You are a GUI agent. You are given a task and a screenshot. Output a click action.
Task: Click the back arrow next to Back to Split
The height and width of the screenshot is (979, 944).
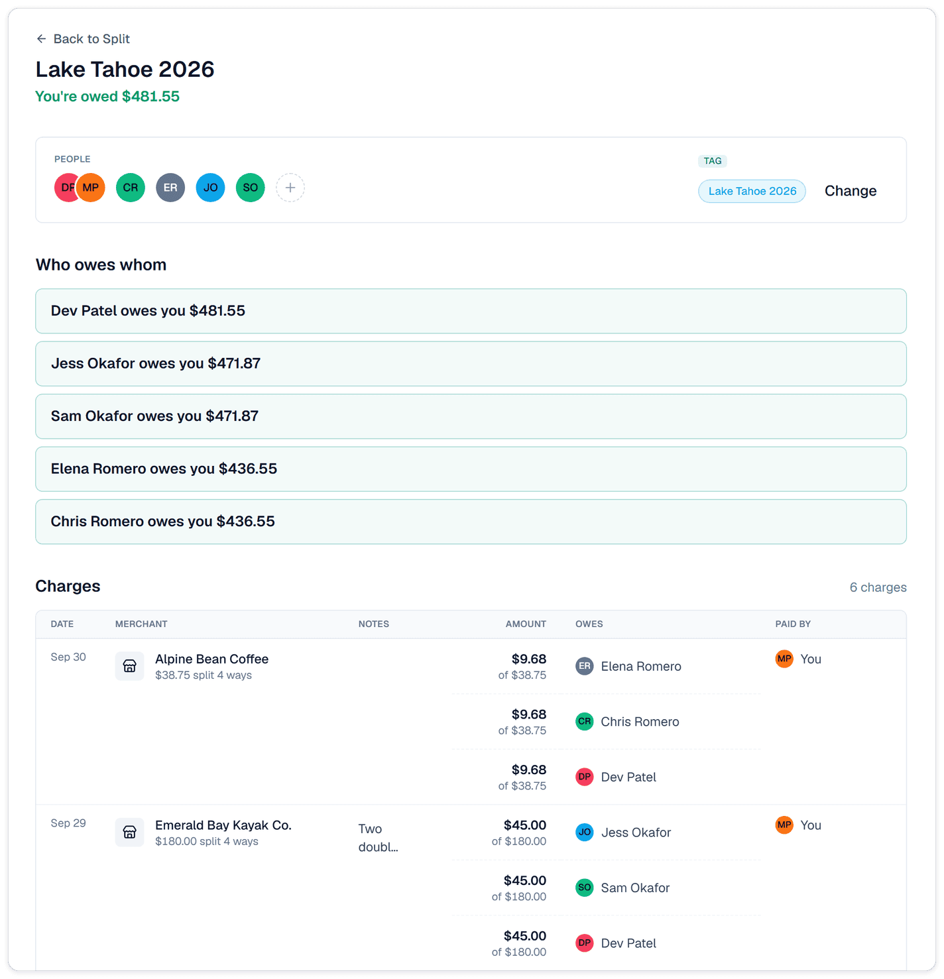tap(41, 39)
